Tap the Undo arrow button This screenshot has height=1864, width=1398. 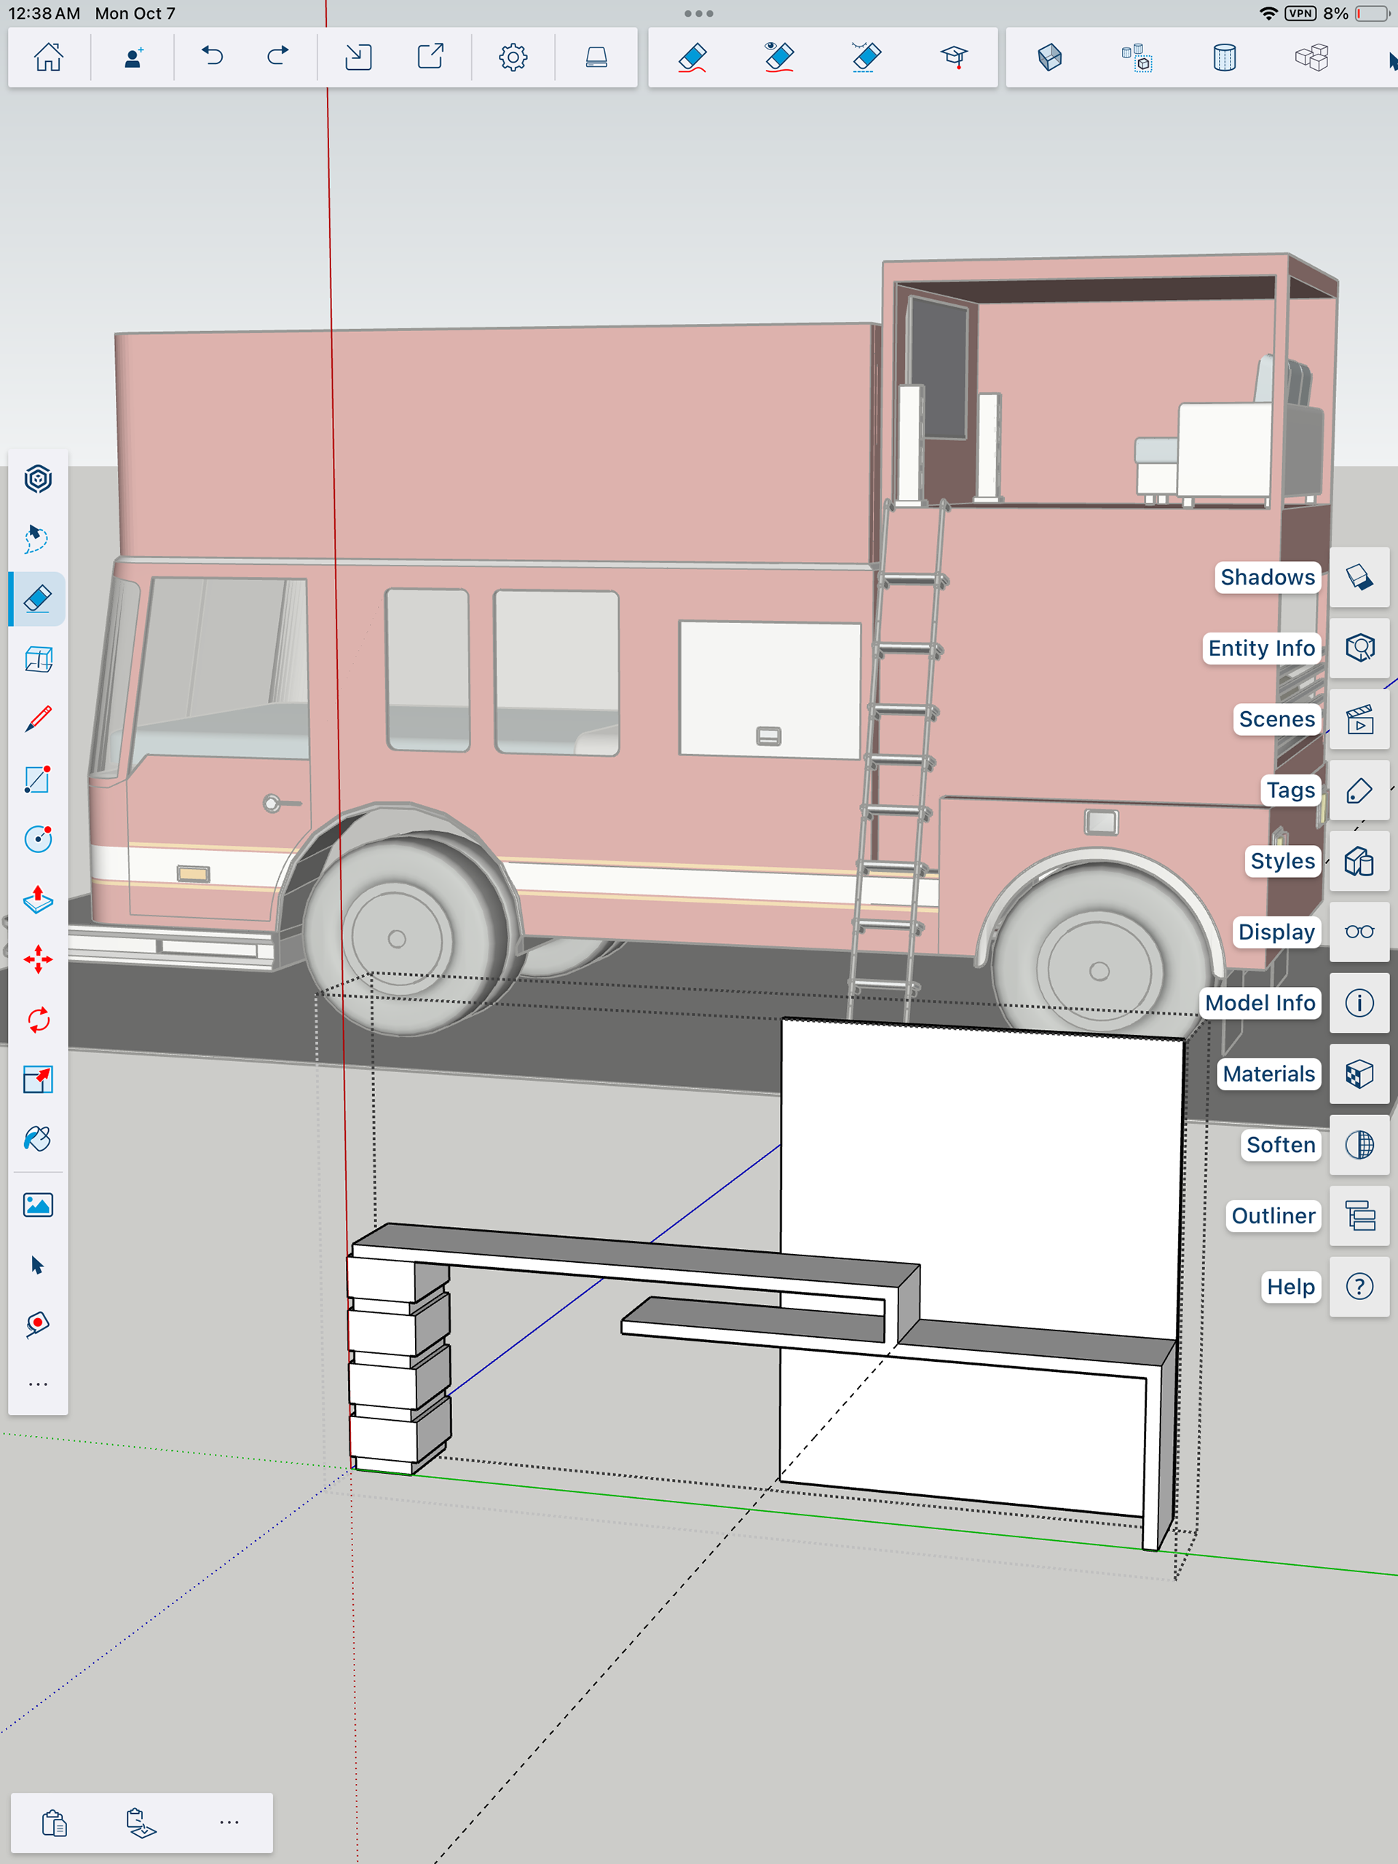pos(213,57)
